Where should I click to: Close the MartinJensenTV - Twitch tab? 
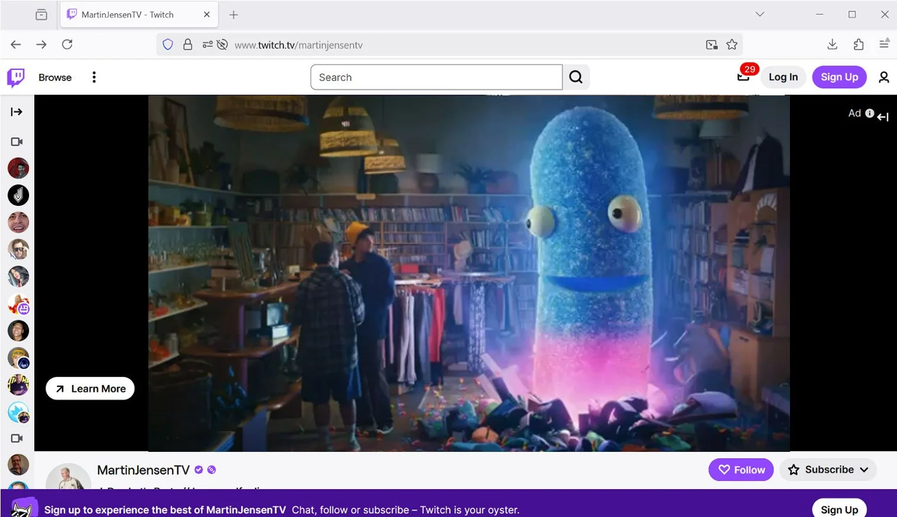coord(206,15)
